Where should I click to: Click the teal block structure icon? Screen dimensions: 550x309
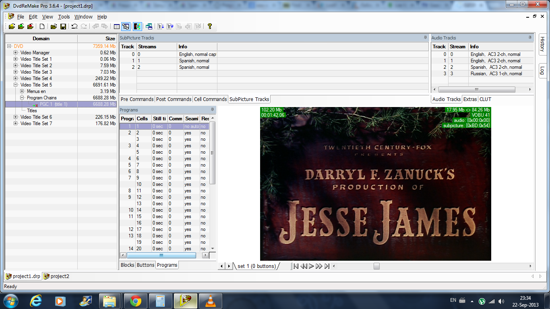tap(149, 27)
